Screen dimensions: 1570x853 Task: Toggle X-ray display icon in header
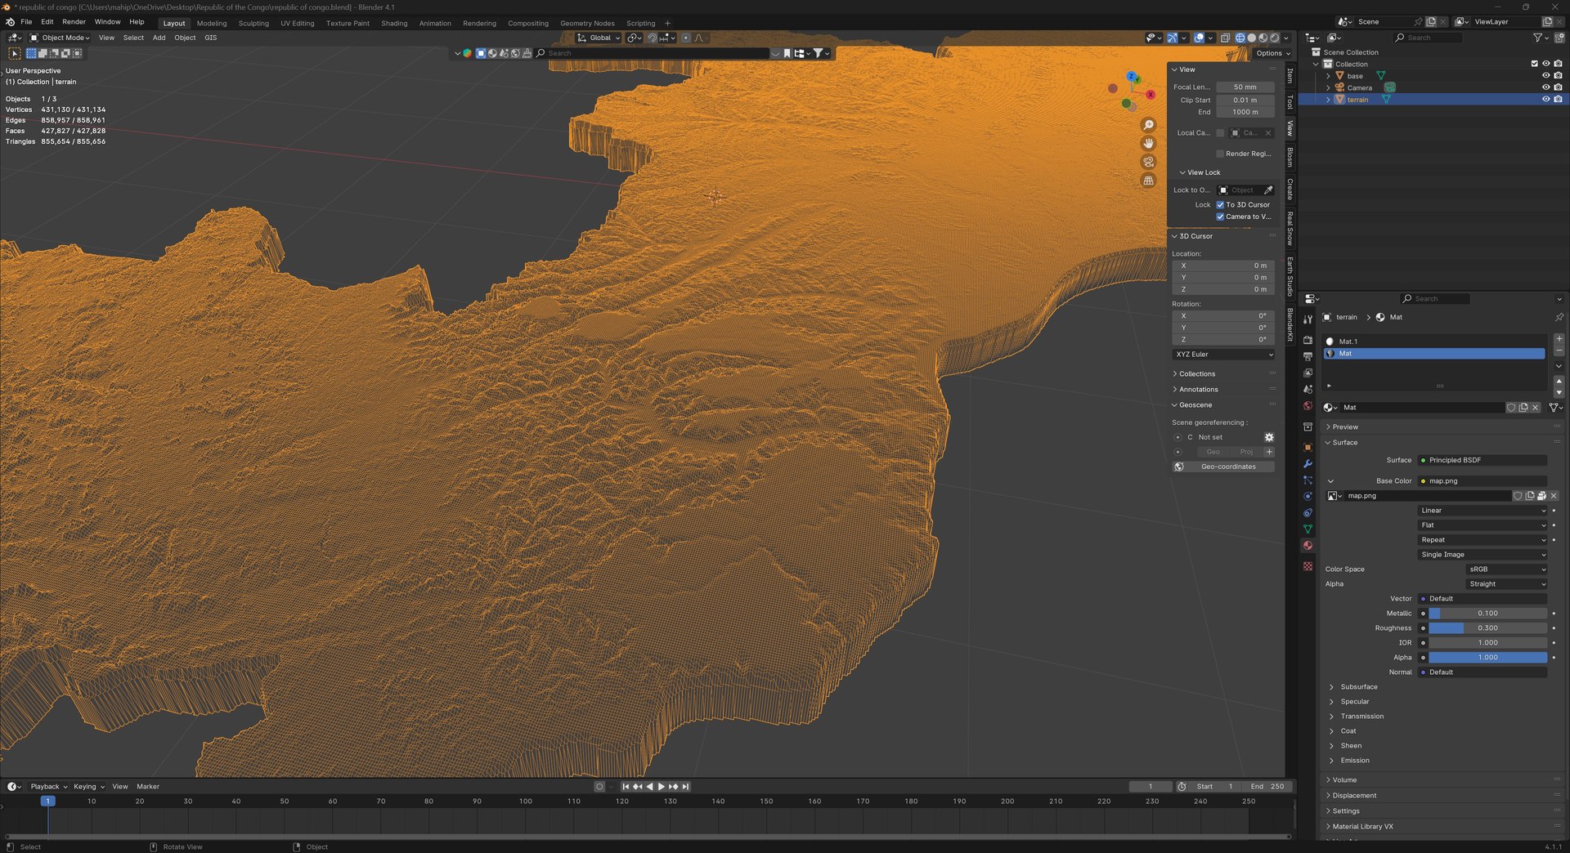1225,38
